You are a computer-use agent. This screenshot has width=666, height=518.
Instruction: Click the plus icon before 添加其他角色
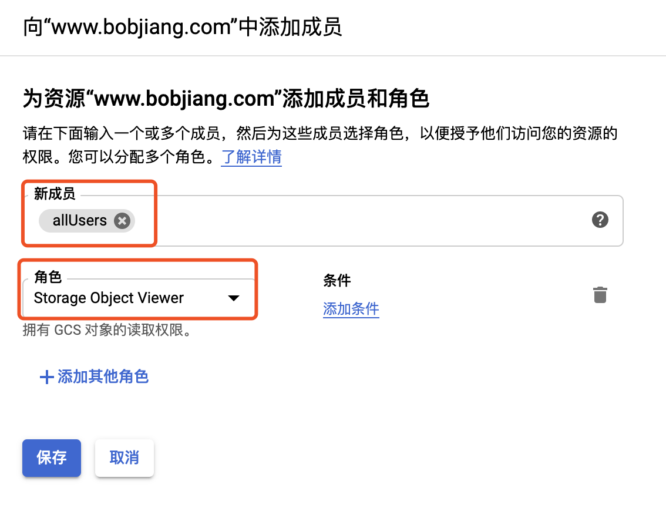(46, 377)
